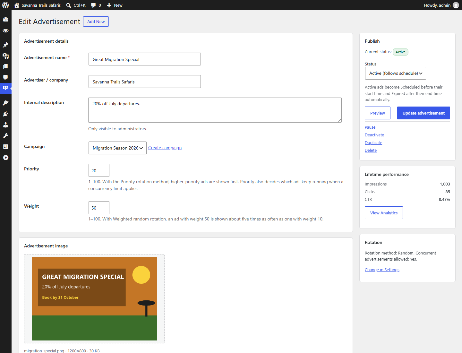Expand the Status dropdown Active (follows schedule)
Viewport: 462px width, 353px height.
(x=396, y=73)
